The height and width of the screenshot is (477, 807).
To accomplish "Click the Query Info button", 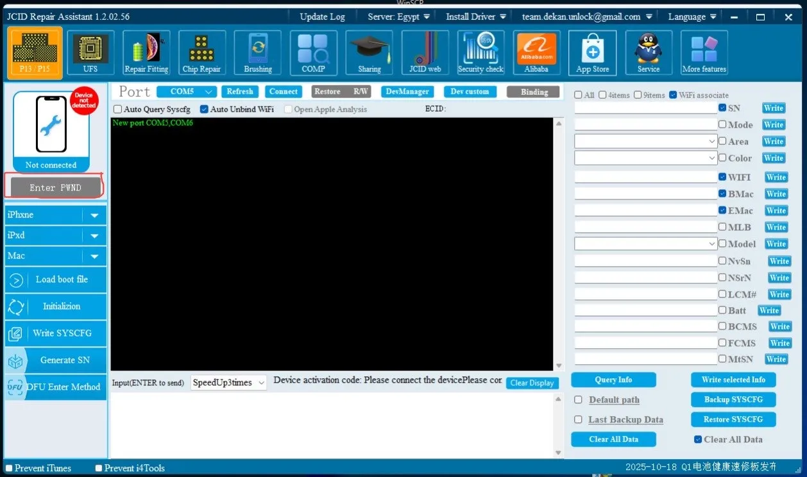I will pos(613,380).
